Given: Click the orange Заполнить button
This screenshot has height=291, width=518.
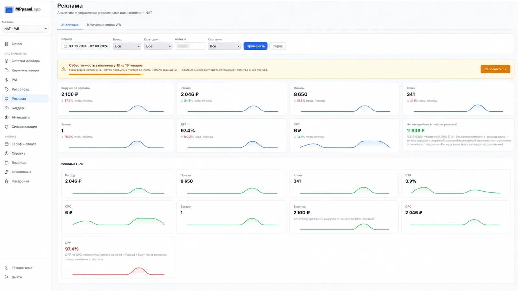Looking at the screenshot, I should pos(495,69).
